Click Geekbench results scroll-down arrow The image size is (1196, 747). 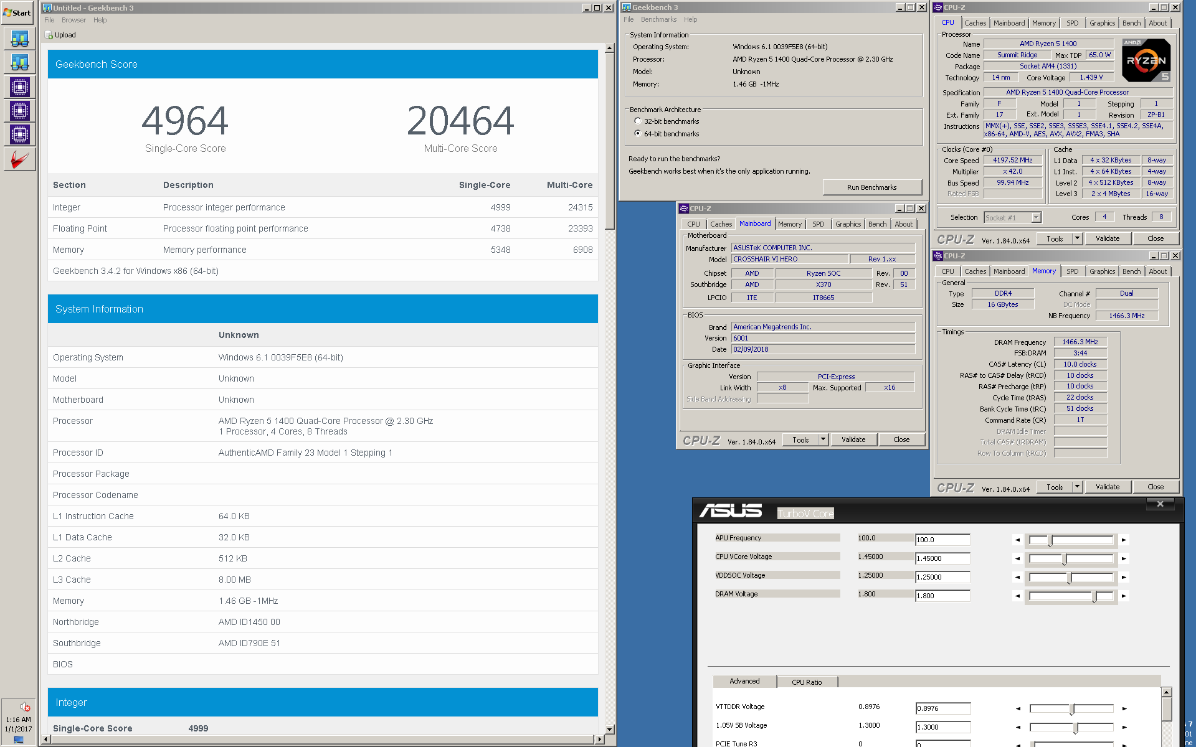pos(610,728)
